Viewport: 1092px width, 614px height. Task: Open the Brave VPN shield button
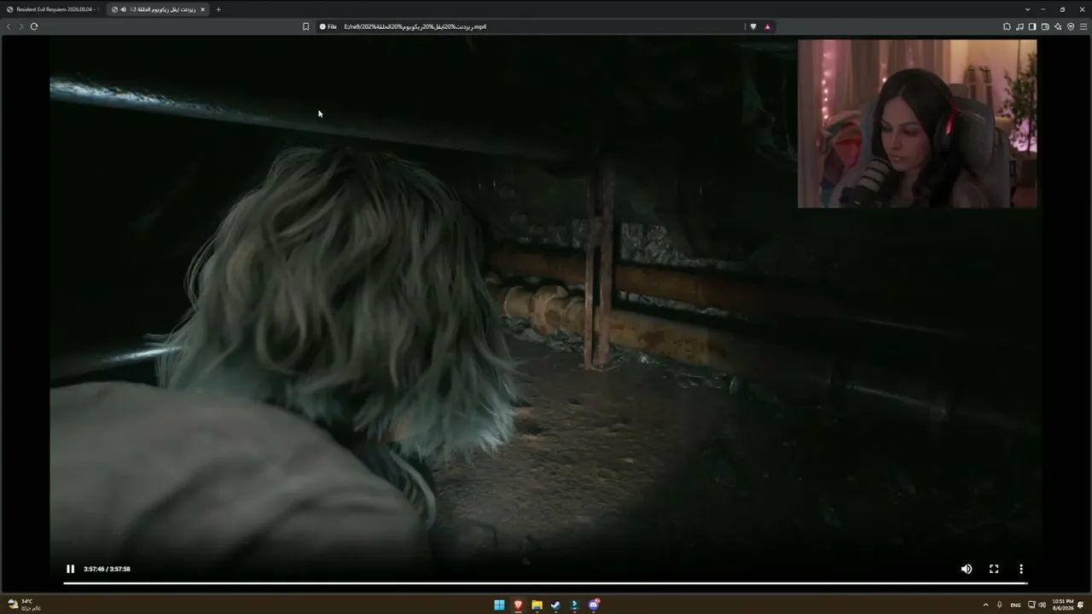pyautogui.click(x=1071, y=26)
